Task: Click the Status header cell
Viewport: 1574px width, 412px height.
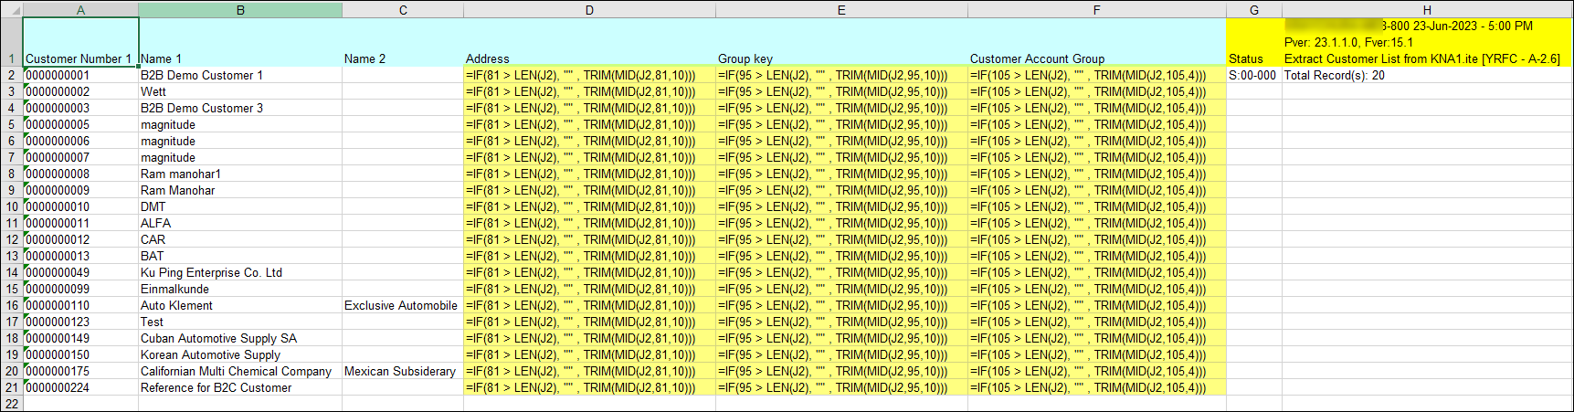Action: click(x=1254, y=42)
